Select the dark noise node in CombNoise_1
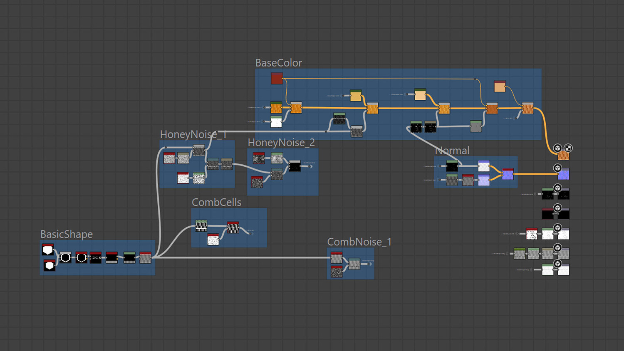The width and height of the screenshot is (624, 351). 337,272
